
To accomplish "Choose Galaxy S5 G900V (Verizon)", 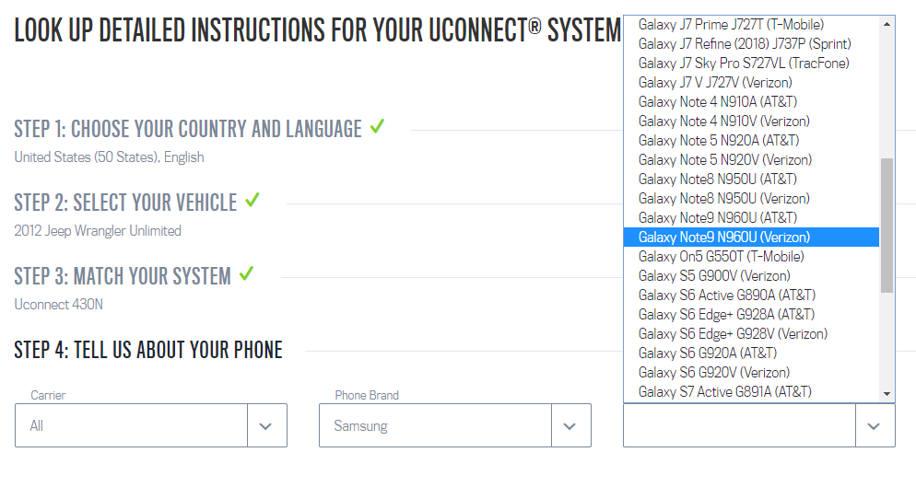I will click(x=713, y=275).
